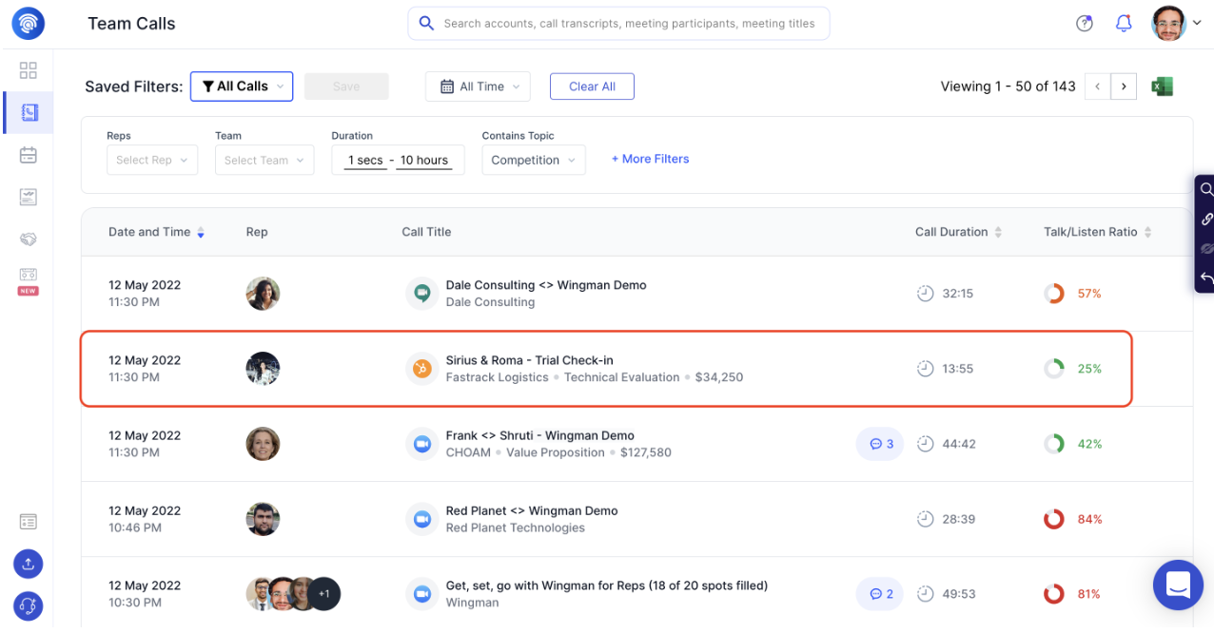Sort by Date and Time column
The image size is (1214, 633).
pos(156,232)
